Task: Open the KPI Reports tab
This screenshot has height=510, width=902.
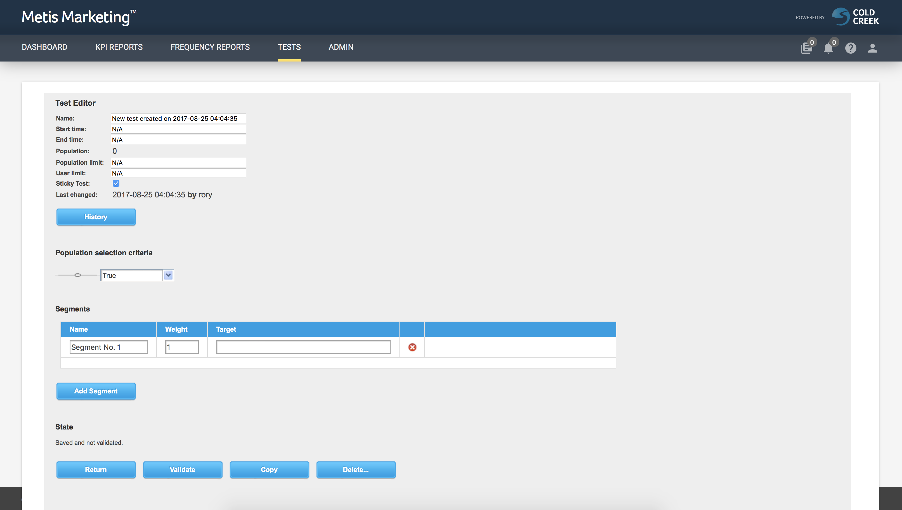Action: [119, 47]
